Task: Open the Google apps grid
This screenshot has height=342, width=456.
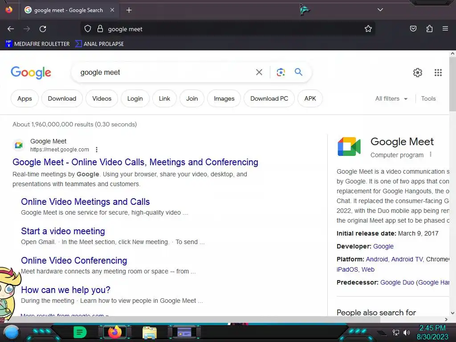Action: [x=438, y=73]
